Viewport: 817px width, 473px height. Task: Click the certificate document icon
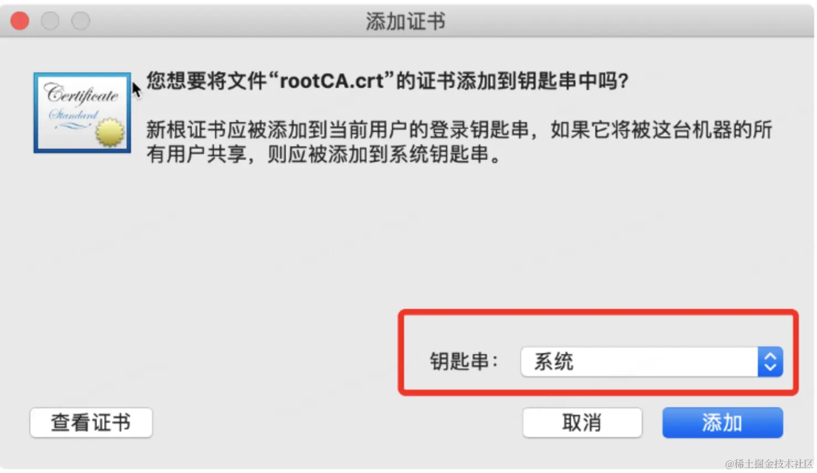pyautogui.click(x=82, y=112)
